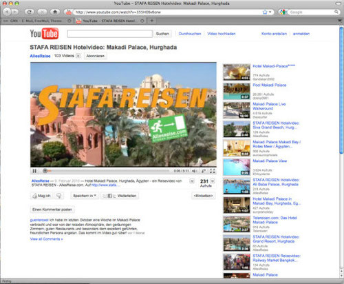Open Makadi Palace Makadi Bay / Rotes Meer link
The height and width of the screenshot is (284, 344).
point(277,144)
